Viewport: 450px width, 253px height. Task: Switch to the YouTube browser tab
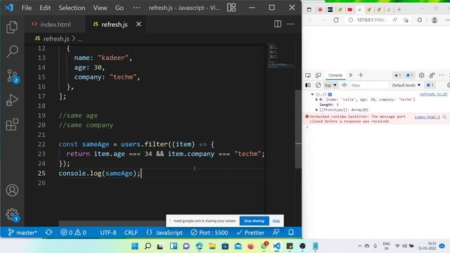[x=349, y=9]
